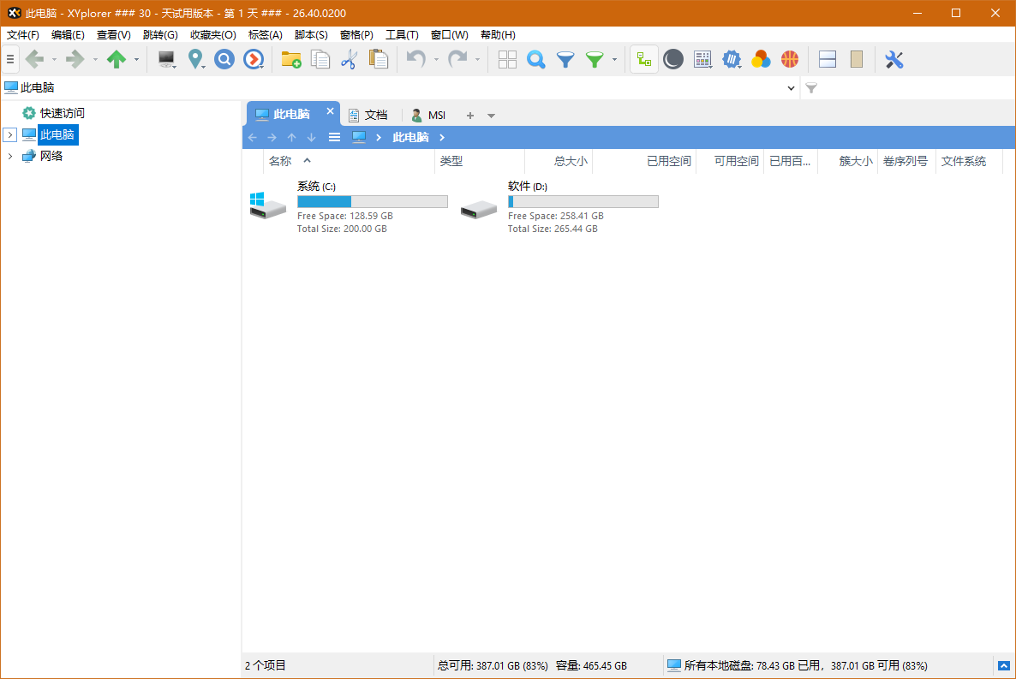Go up one level with green arrow
1016x679 pixels.
(x=117, y=60)
